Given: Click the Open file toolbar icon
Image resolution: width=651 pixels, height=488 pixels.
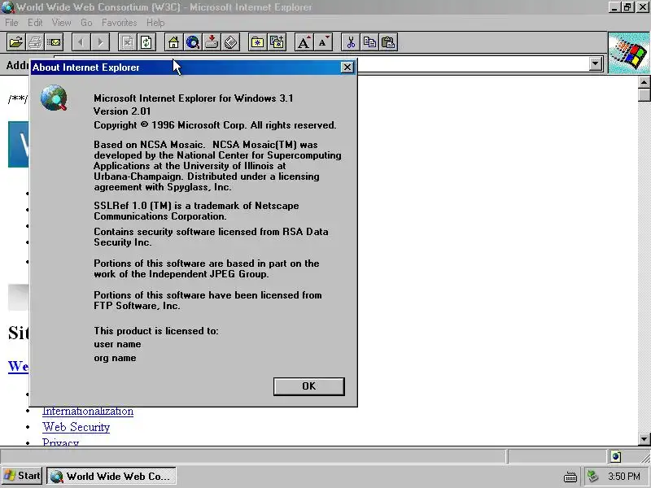Looking at the screenshot, I should click(15, 42).
